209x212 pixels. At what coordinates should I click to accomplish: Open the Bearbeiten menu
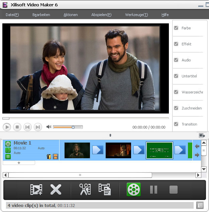point(41,15)
